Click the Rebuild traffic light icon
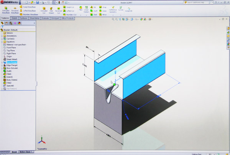This screenshot has height=155, width=230. (59, 3)
